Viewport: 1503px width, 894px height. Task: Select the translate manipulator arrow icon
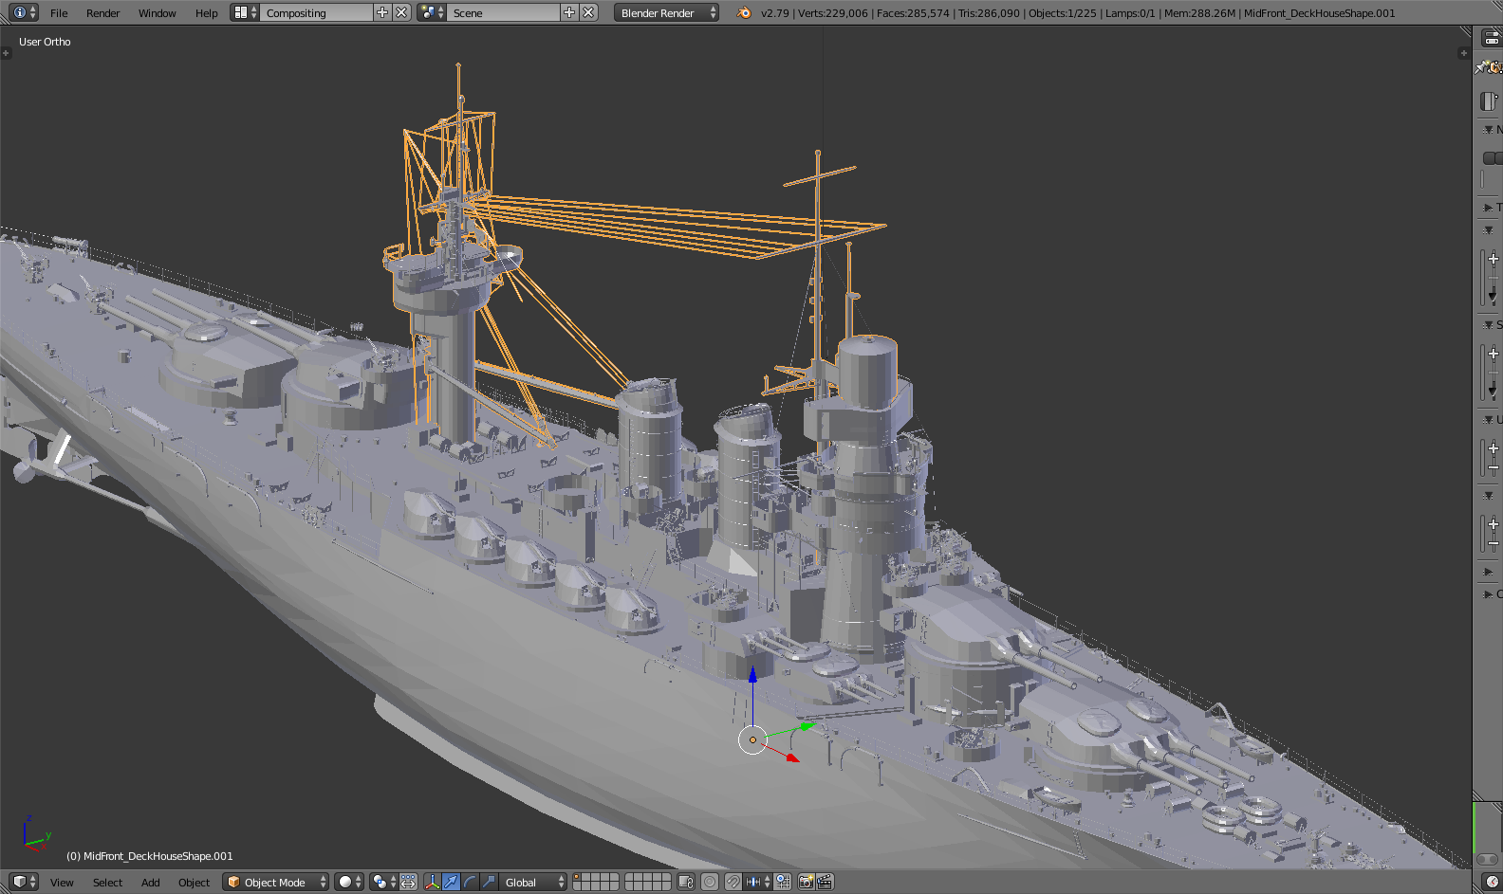[451, 882]
